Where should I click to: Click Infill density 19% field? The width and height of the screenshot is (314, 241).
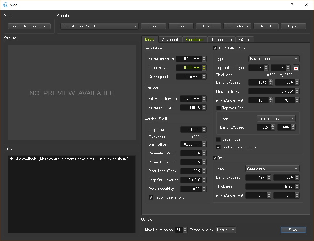(256, 177)
